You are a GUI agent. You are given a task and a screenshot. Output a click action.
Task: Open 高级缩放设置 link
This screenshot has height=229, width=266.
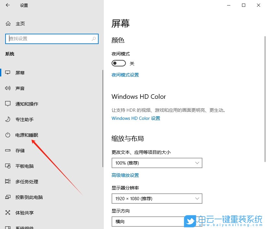click(x=125, y=175)
